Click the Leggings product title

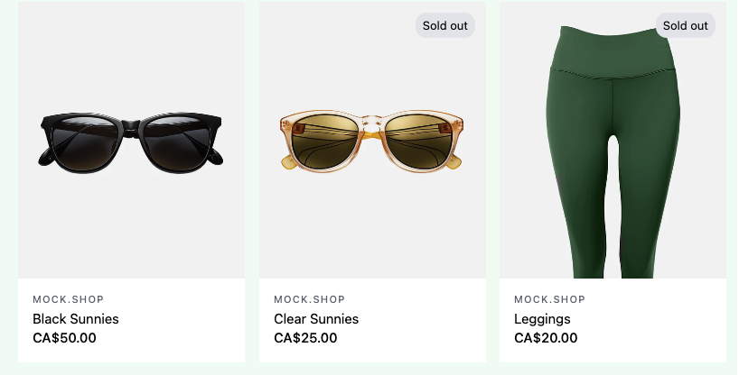pos(542,319)
